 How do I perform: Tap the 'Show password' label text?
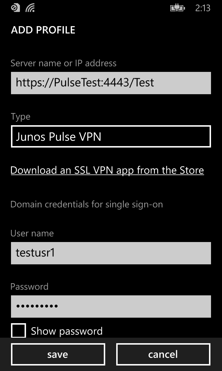[x=66, y=331]
